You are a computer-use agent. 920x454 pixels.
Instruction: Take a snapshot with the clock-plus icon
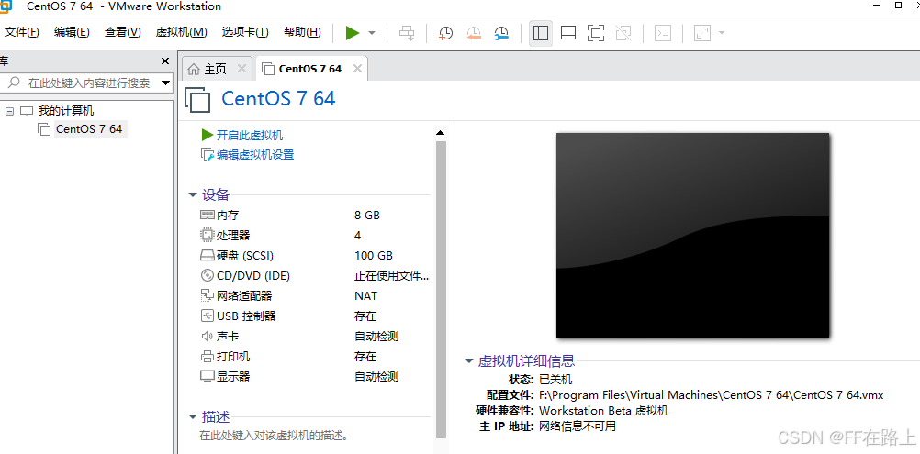point(446,33)
